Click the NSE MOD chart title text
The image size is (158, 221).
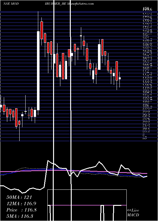(x=11, y=4)
